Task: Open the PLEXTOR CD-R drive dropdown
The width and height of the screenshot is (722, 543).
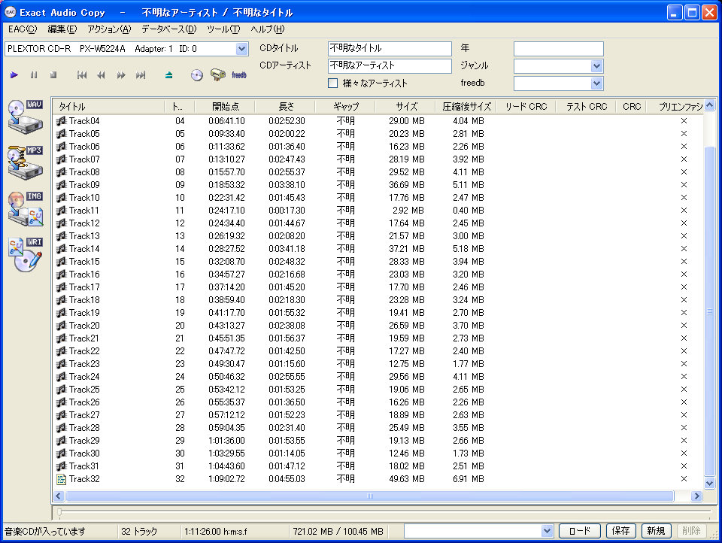Action: point(241,49)
